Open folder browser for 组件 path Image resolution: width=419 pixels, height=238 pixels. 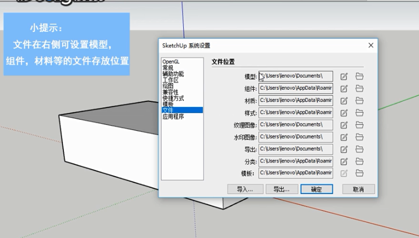coord(360,88)
